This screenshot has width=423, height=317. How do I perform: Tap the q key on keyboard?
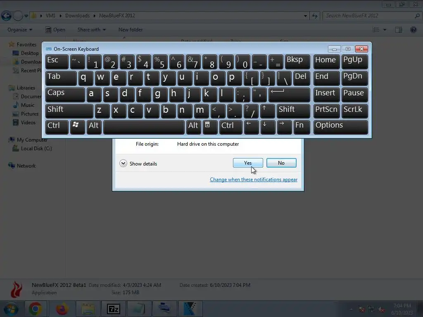click(86, 78)
